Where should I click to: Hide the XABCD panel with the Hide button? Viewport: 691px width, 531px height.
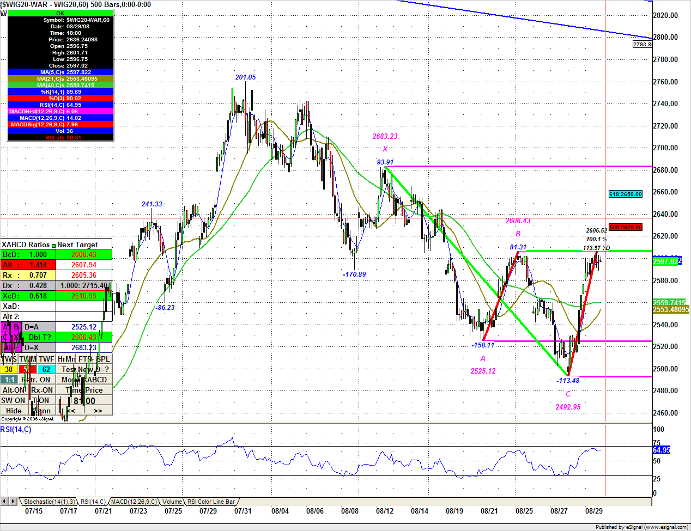pos(14,411)
